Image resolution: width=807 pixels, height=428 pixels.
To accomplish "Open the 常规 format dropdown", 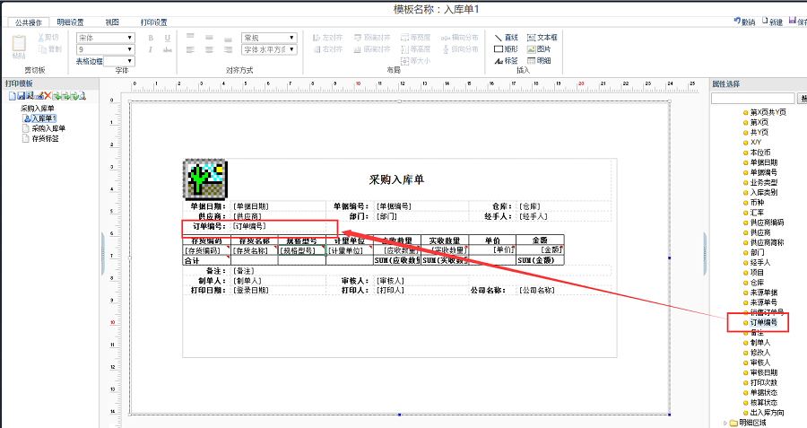I will (269, 38).
